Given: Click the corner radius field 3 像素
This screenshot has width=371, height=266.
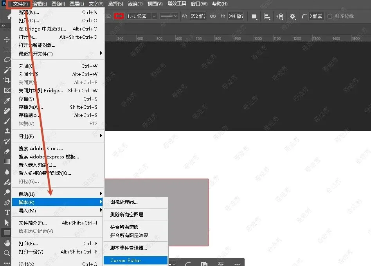Looking at the screenshot, I should (316, 16).
